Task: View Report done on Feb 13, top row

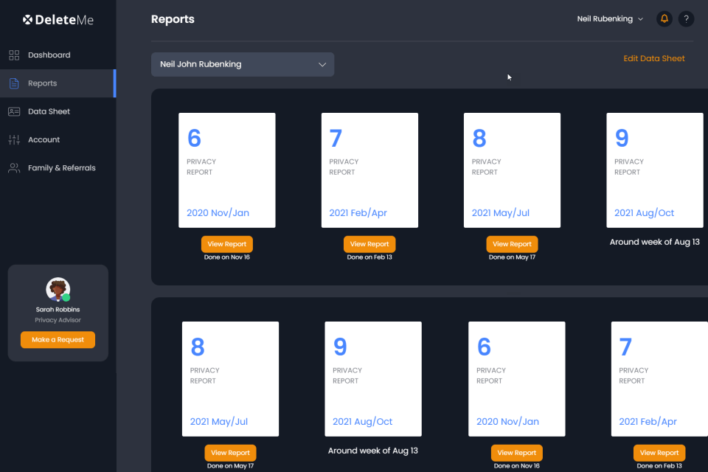Action: pyautogui.click(x=369, y=244)
